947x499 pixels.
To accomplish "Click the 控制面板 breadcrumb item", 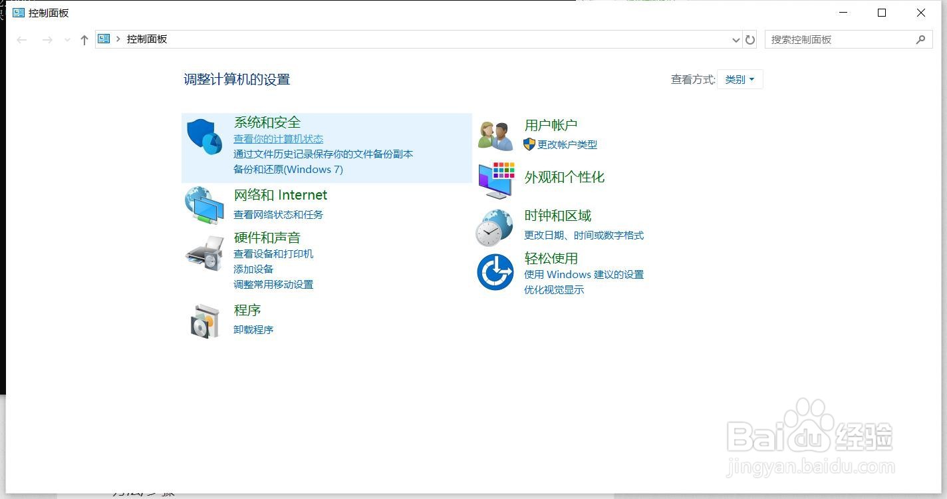I will [x=146, y=39].
